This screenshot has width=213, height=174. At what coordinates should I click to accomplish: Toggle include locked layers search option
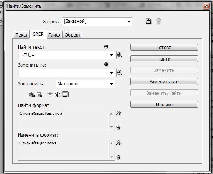tap(32, 94)
